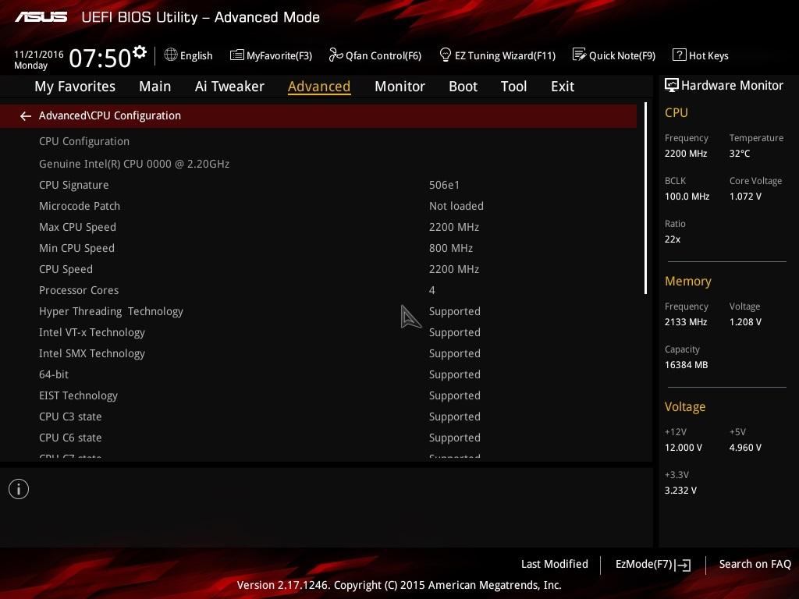
Task: Click the 100.0 MHz BCLK reading
Action: [687, 196]
